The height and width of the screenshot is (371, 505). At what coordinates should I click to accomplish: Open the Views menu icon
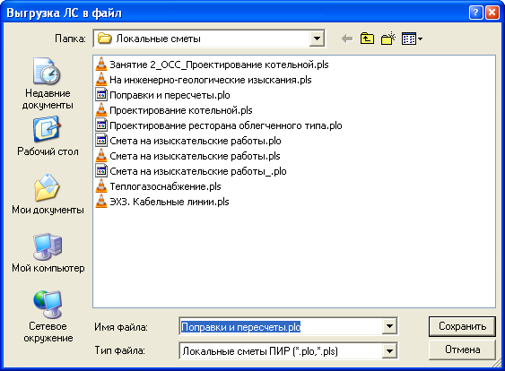(x=412, y=39)
